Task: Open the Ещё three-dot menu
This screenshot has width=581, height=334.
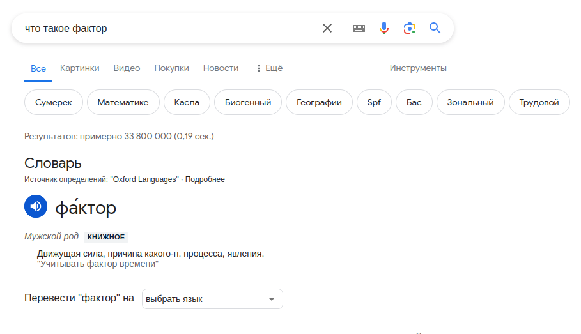Action: [269, 68]
